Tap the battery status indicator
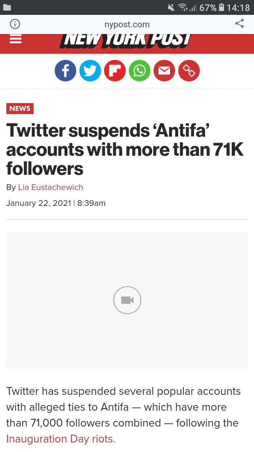Image resolution: width=254 pixels, height=452 pixels. pyautogui.click(x=222, y=7)
